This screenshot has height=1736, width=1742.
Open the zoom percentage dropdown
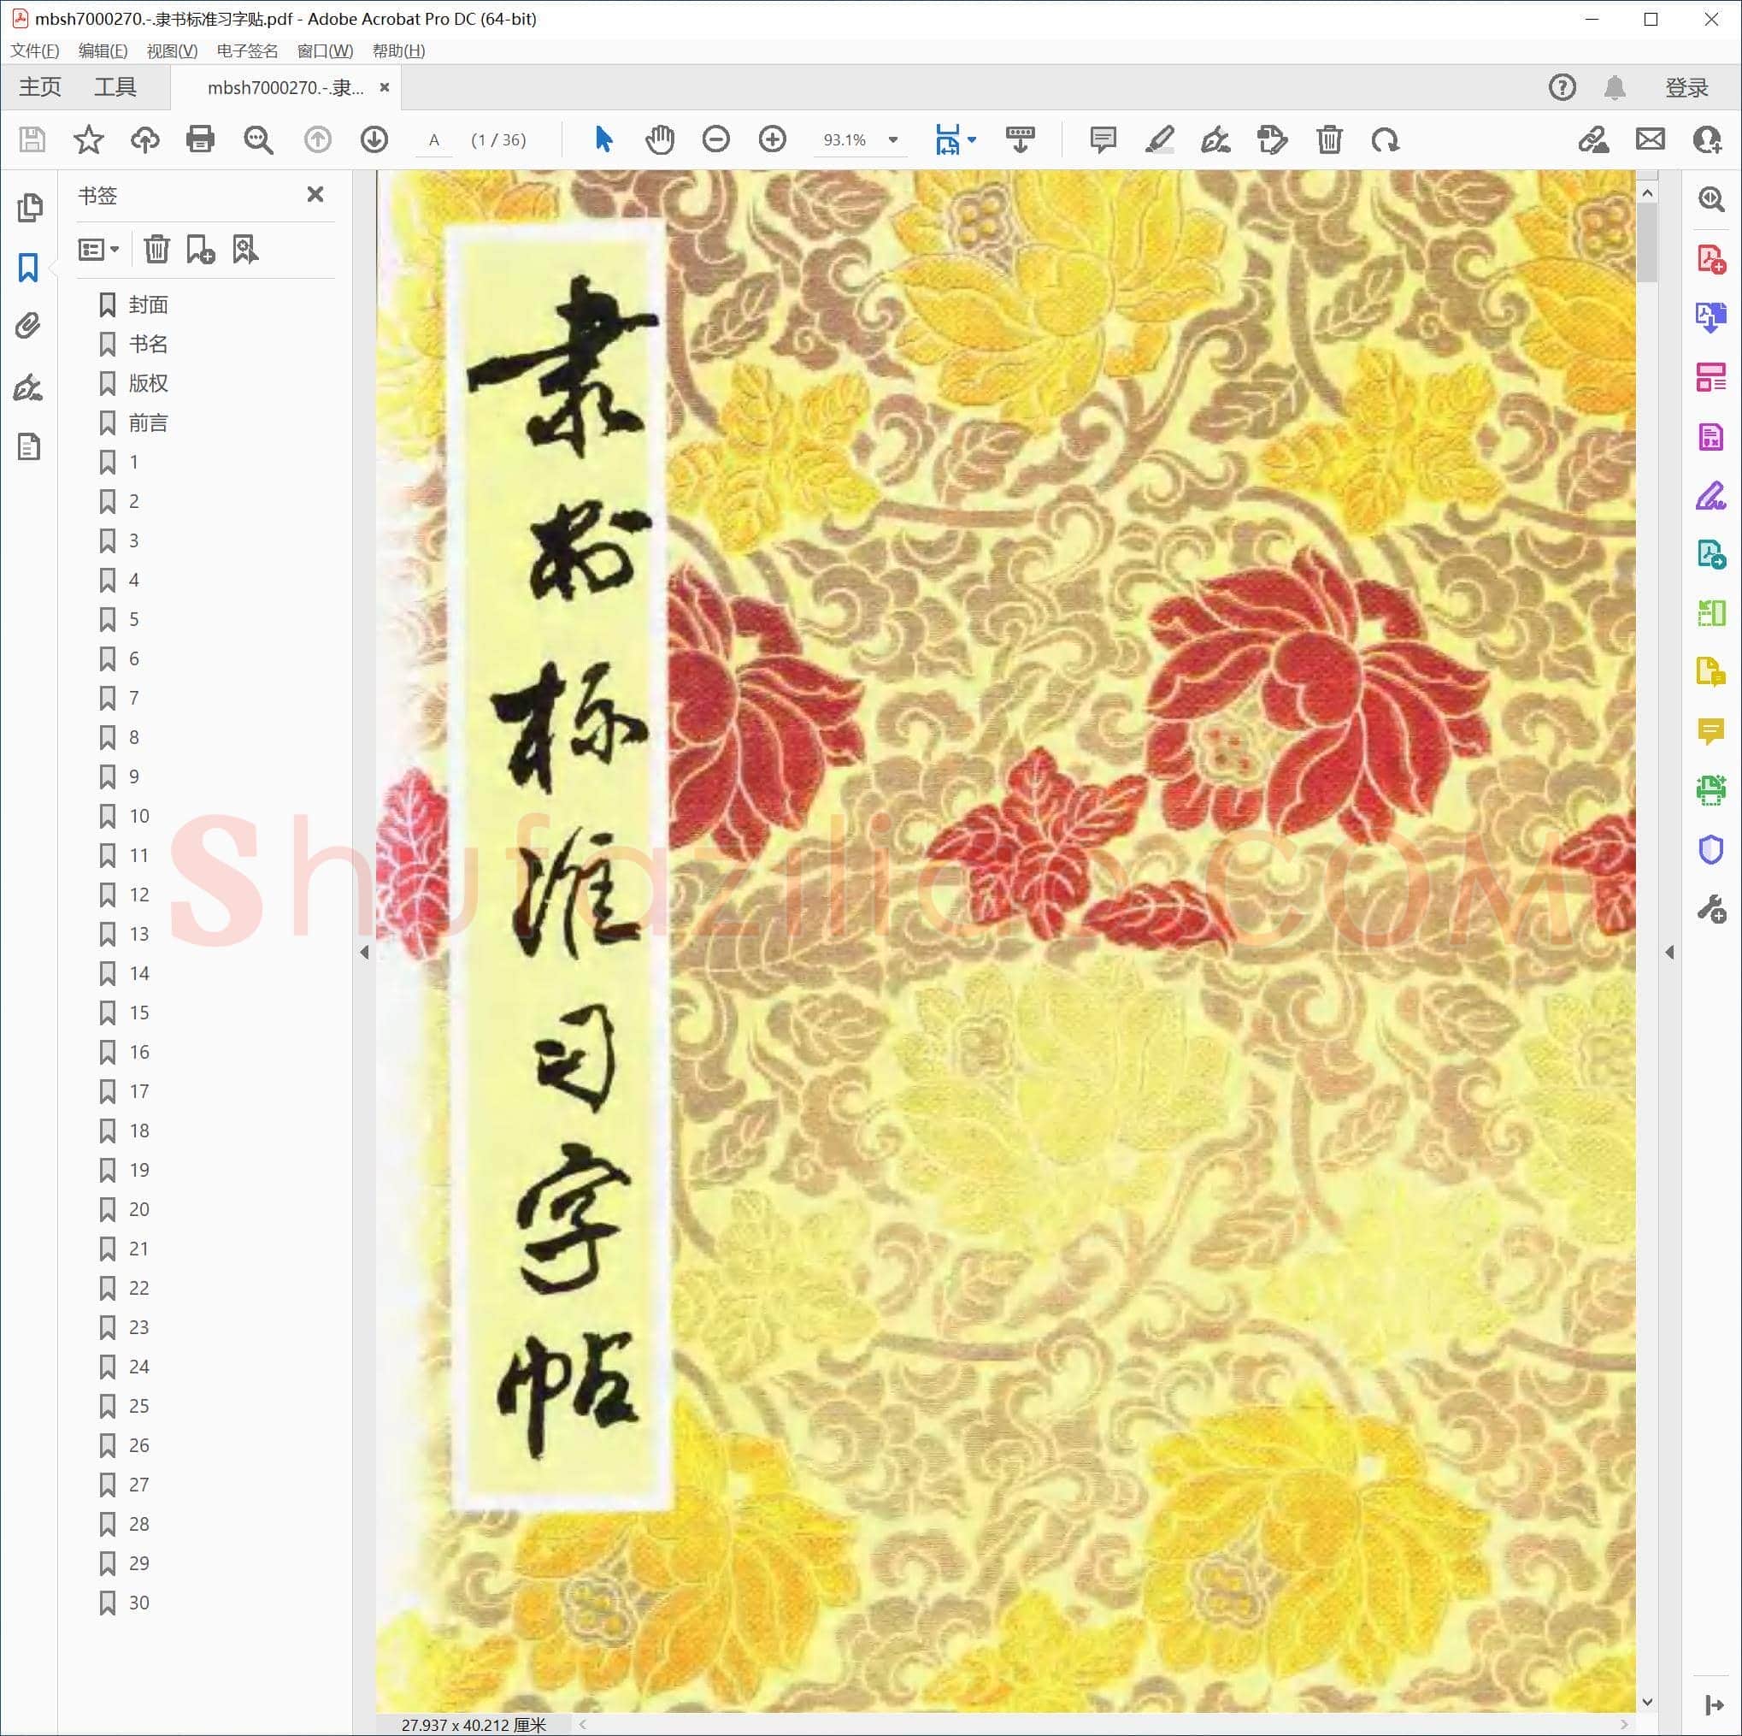892,140
